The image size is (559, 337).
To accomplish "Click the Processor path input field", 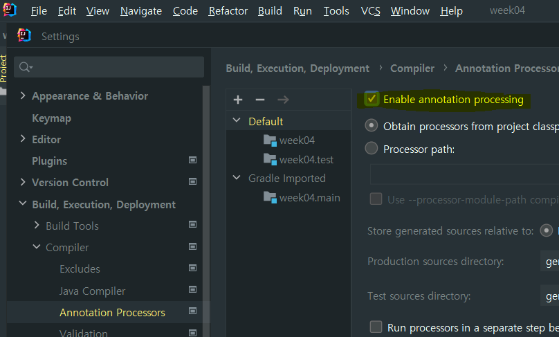I will [464, 173].
